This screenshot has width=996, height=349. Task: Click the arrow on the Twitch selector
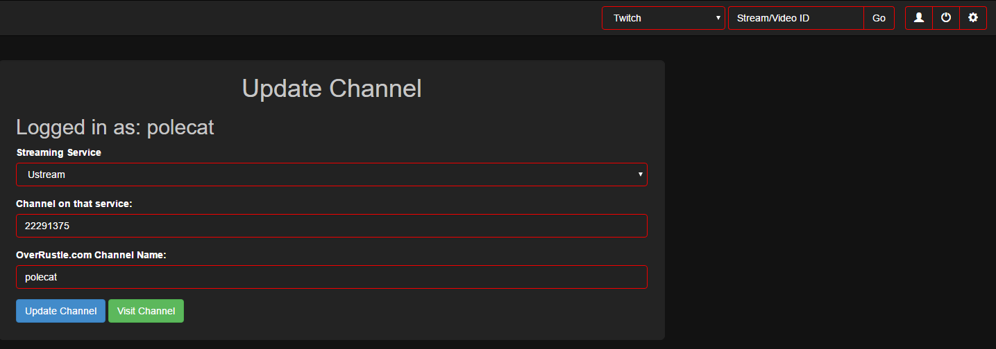point(718,18)
